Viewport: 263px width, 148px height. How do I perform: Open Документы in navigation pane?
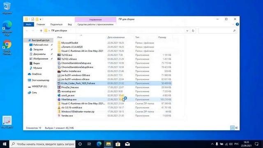click(39, 54)
